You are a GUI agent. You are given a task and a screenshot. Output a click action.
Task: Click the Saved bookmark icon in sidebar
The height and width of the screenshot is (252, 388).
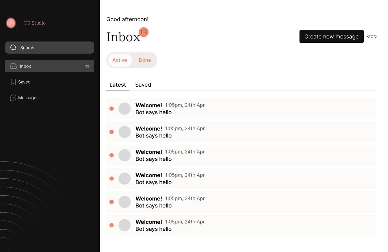coord(13,82)
